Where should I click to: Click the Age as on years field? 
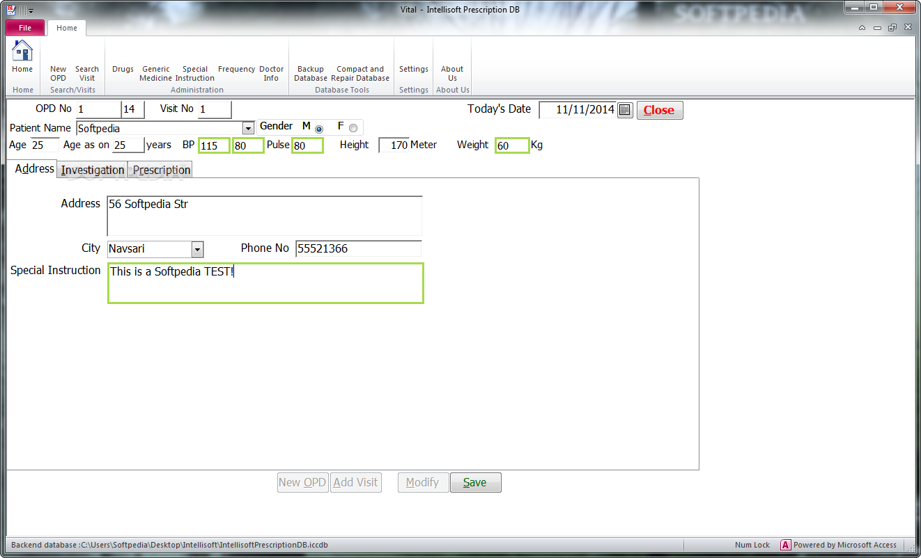point(129,145)
